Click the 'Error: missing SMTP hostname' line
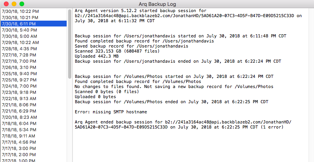The height and width of the screenshot is (162, 314). coord(111,112)
